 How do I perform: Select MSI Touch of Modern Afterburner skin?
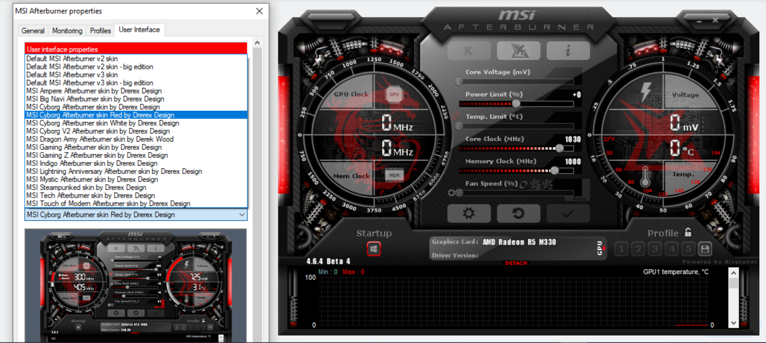(x=136, y=203)
